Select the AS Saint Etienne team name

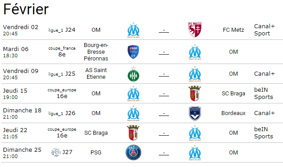pyautogui.click(x=96, y=73)
